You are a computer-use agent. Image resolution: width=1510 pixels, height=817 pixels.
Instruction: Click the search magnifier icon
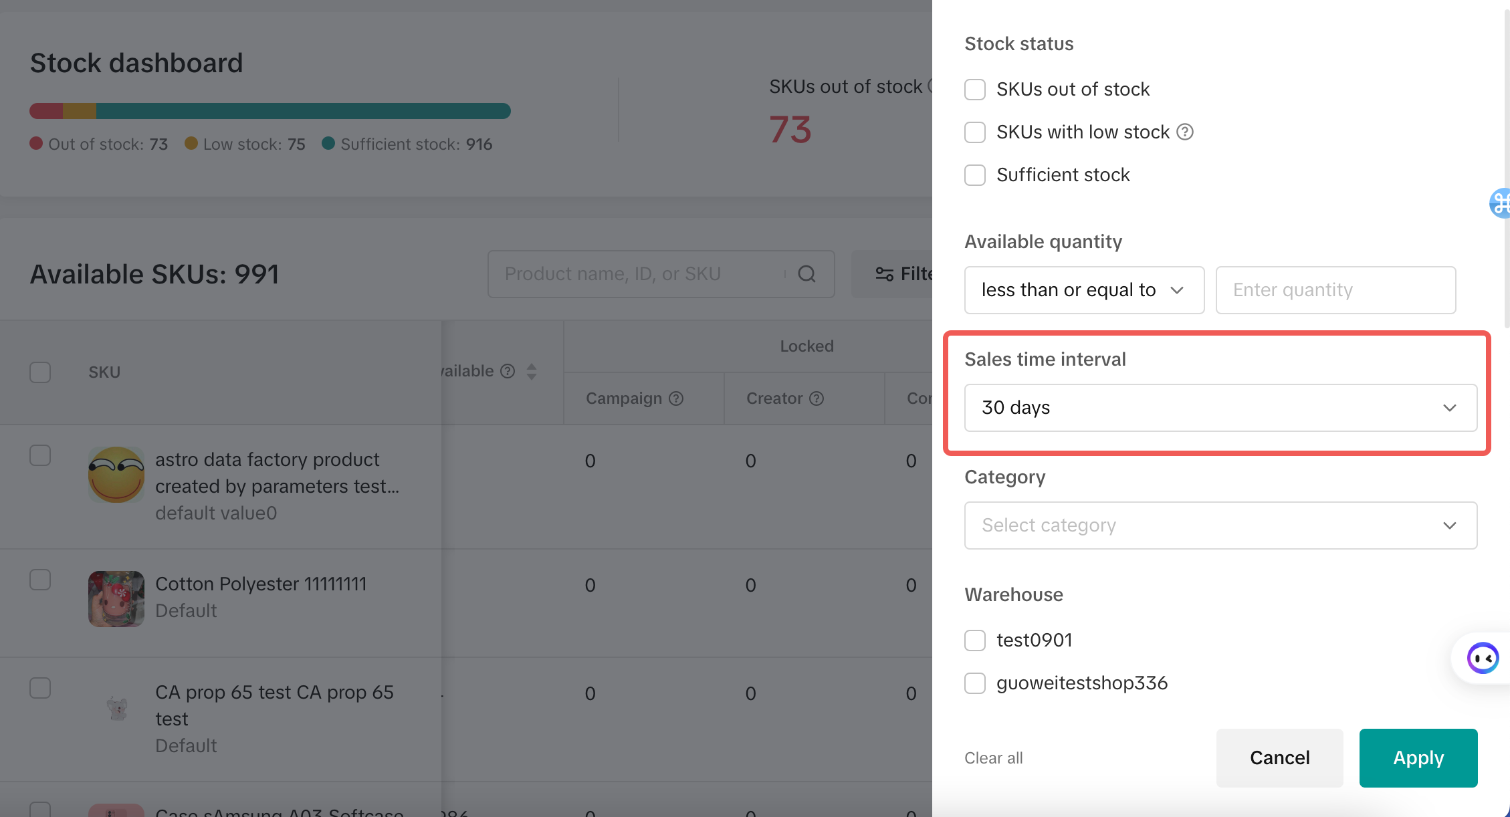tap(807, 274)
